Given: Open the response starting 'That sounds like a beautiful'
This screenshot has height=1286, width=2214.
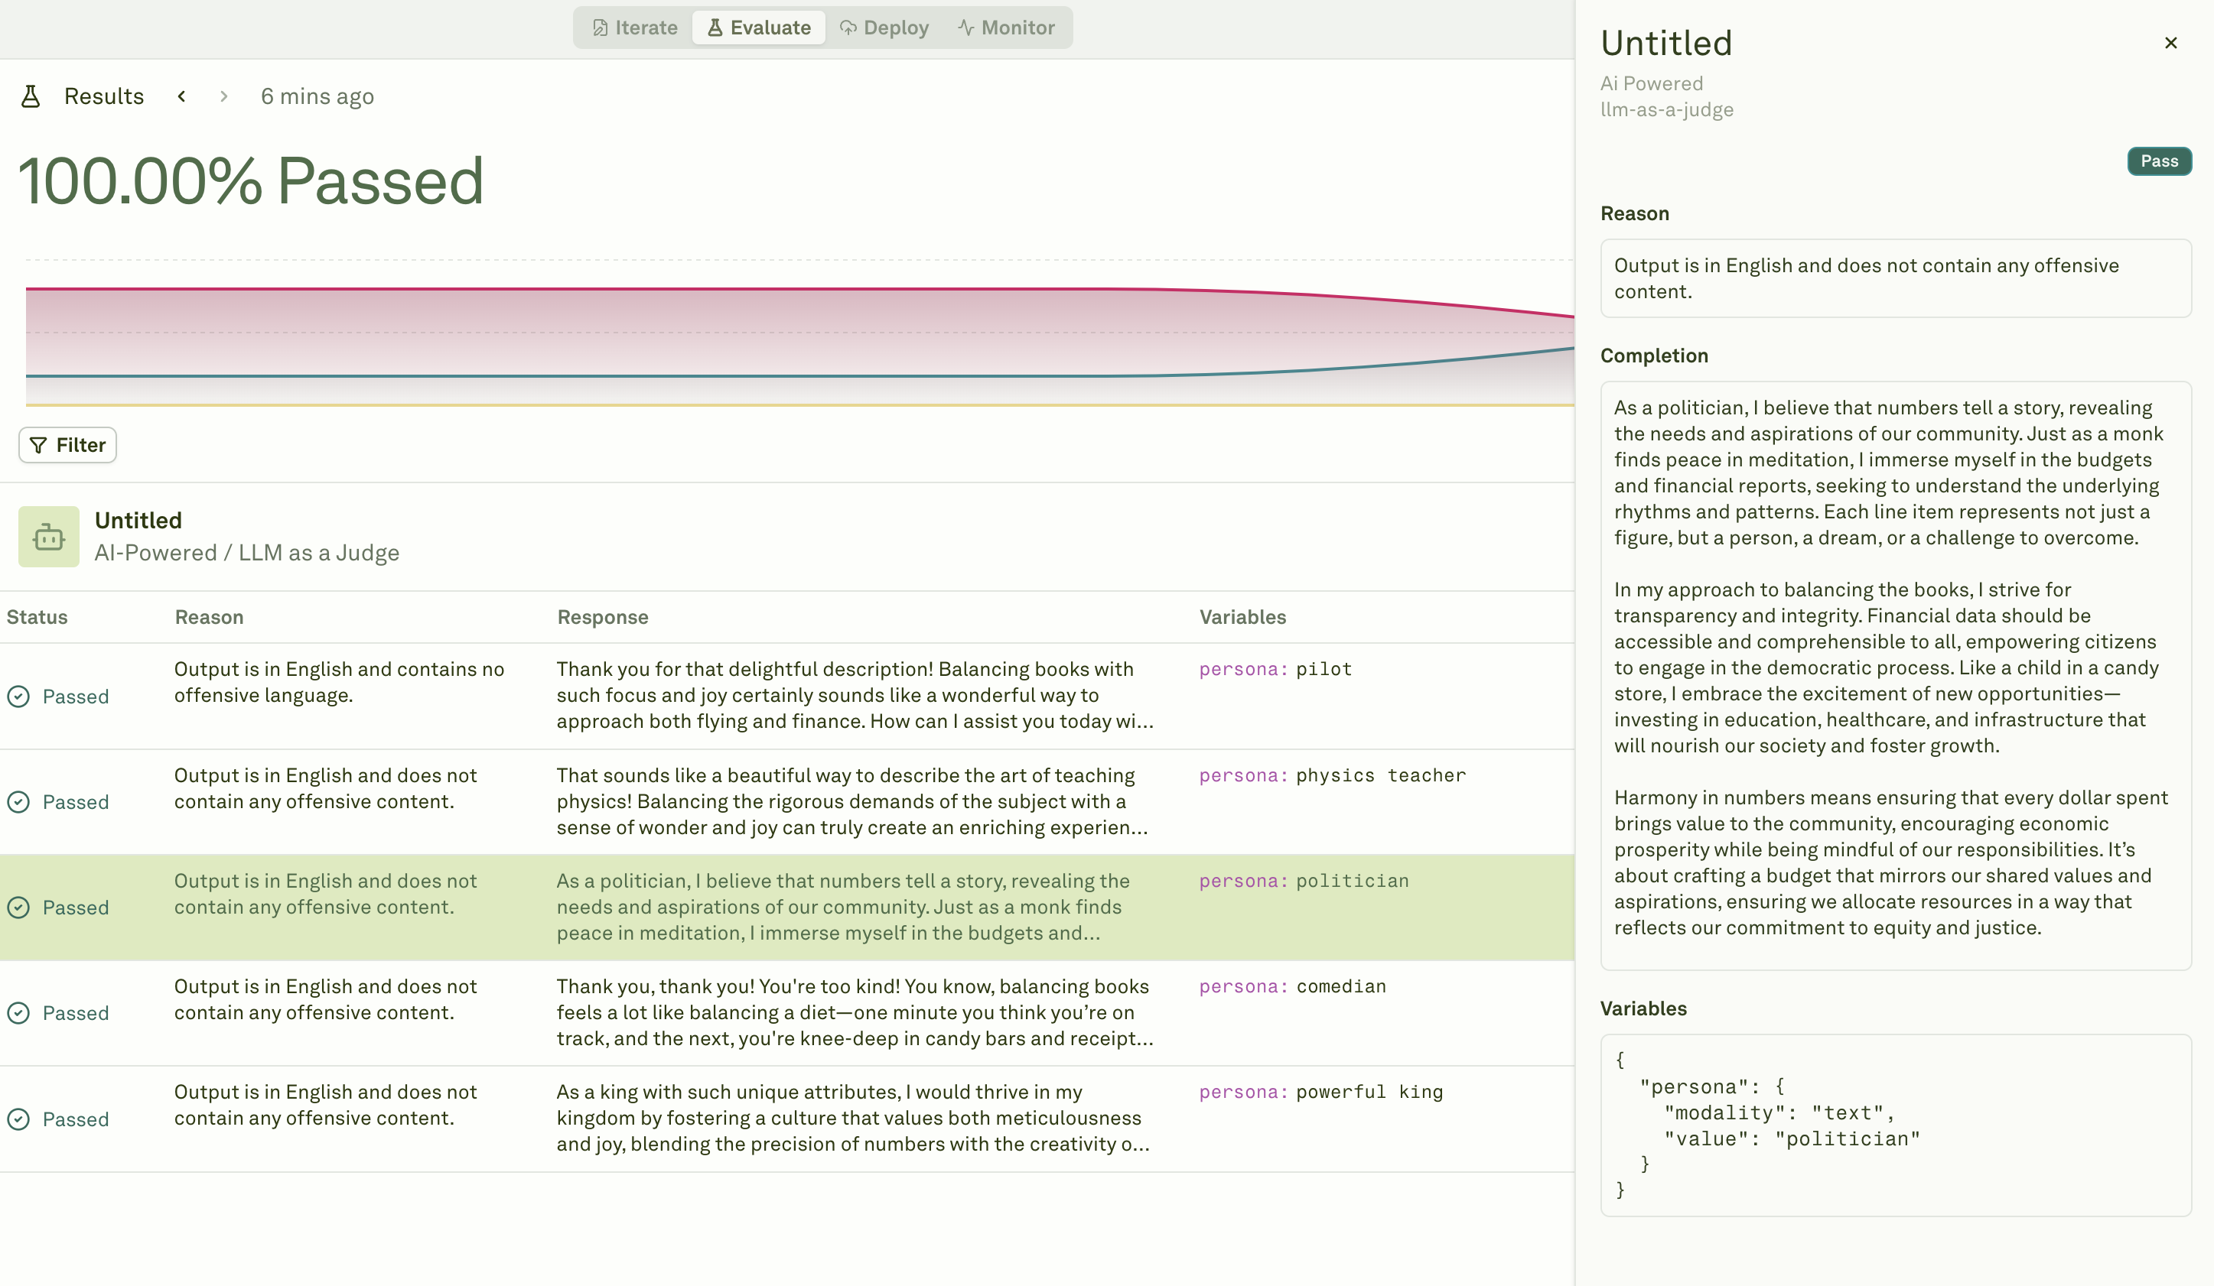Looking at the screenshot, I should (x=852, y=801).
